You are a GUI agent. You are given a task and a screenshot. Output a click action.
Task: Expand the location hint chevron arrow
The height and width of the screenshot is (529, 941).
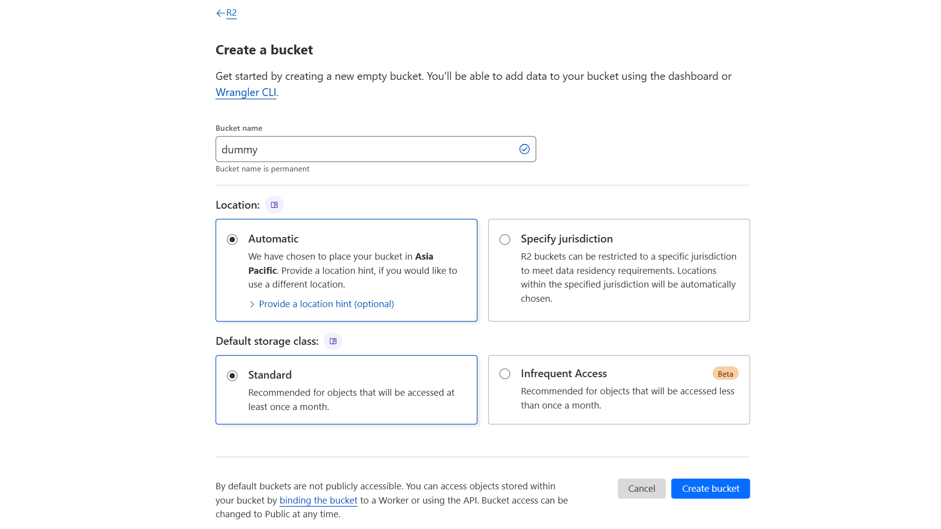point(252,304)
